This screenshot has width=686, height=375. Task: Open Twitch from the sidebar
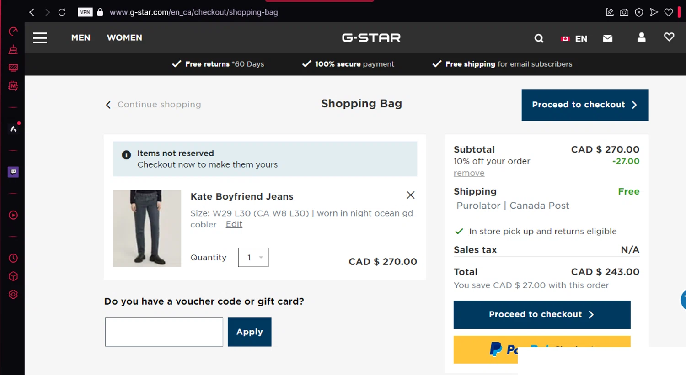click(13, 172)
